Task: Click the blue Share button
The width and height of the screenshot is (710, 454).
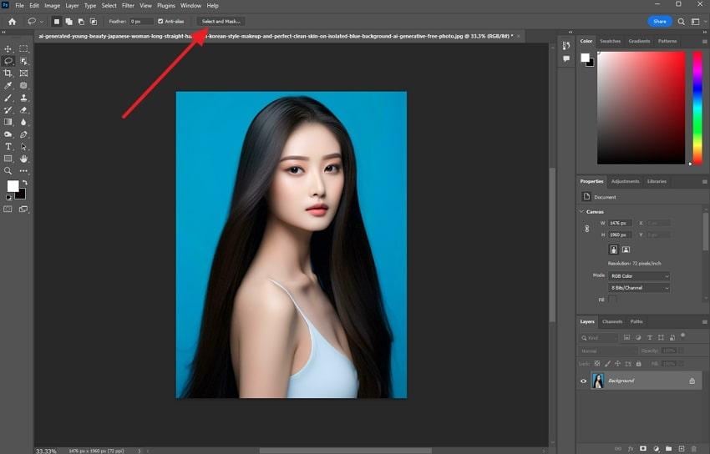Action: click(x=659, y=21)
